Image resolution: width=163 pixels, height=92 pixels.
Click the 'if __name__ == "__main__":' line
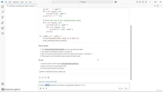click(x=51, y=36)
